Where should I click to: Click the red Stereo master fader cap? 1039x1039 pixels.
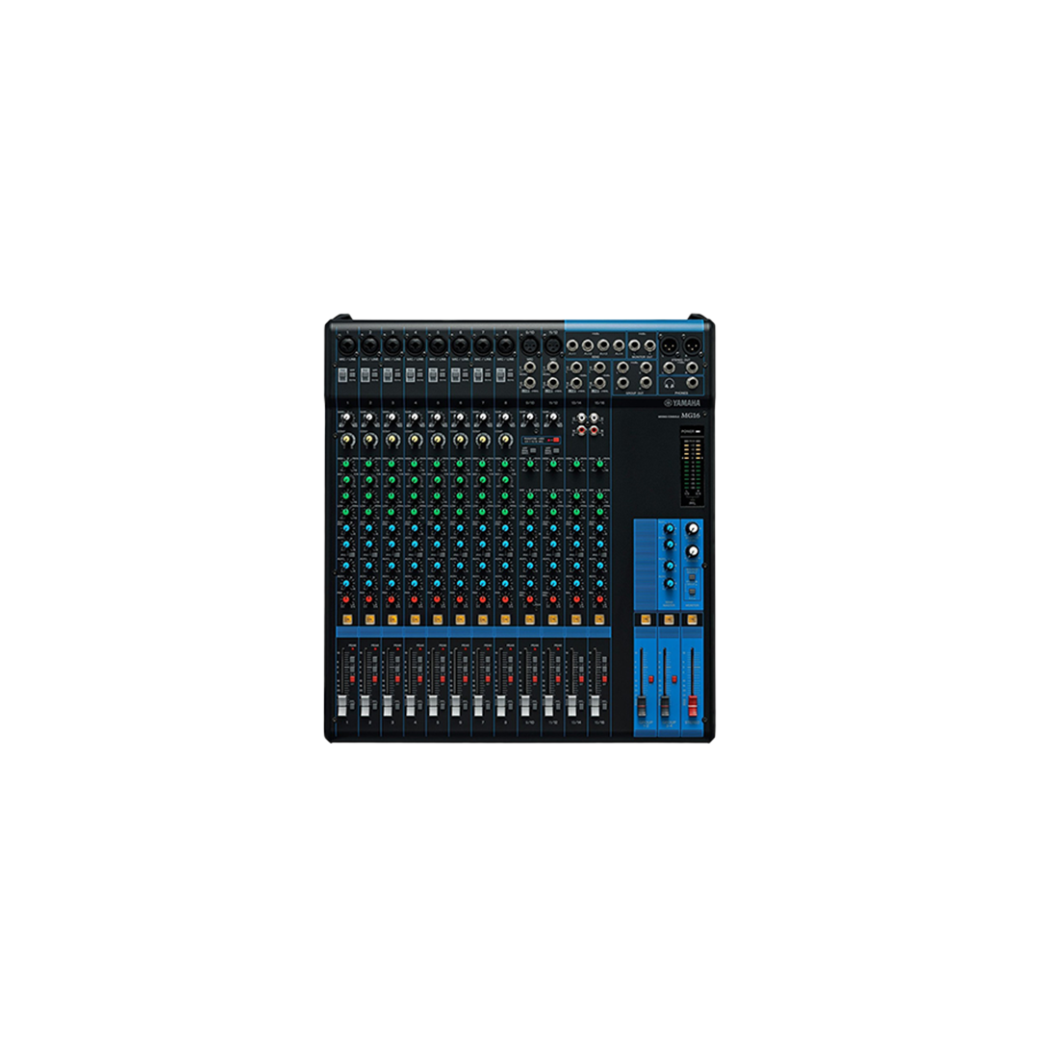click(693, 705)
